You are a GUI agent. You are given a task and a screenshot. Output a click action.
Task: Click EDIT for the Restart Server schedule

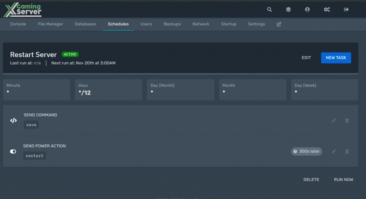306,58
